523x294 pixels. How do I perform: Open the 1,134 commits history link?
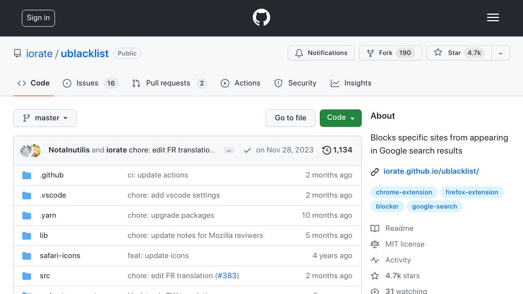[337, 150]
